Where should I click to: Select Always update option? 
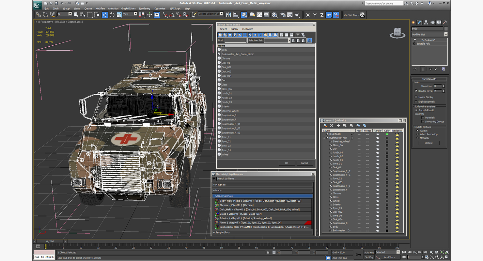418,130
